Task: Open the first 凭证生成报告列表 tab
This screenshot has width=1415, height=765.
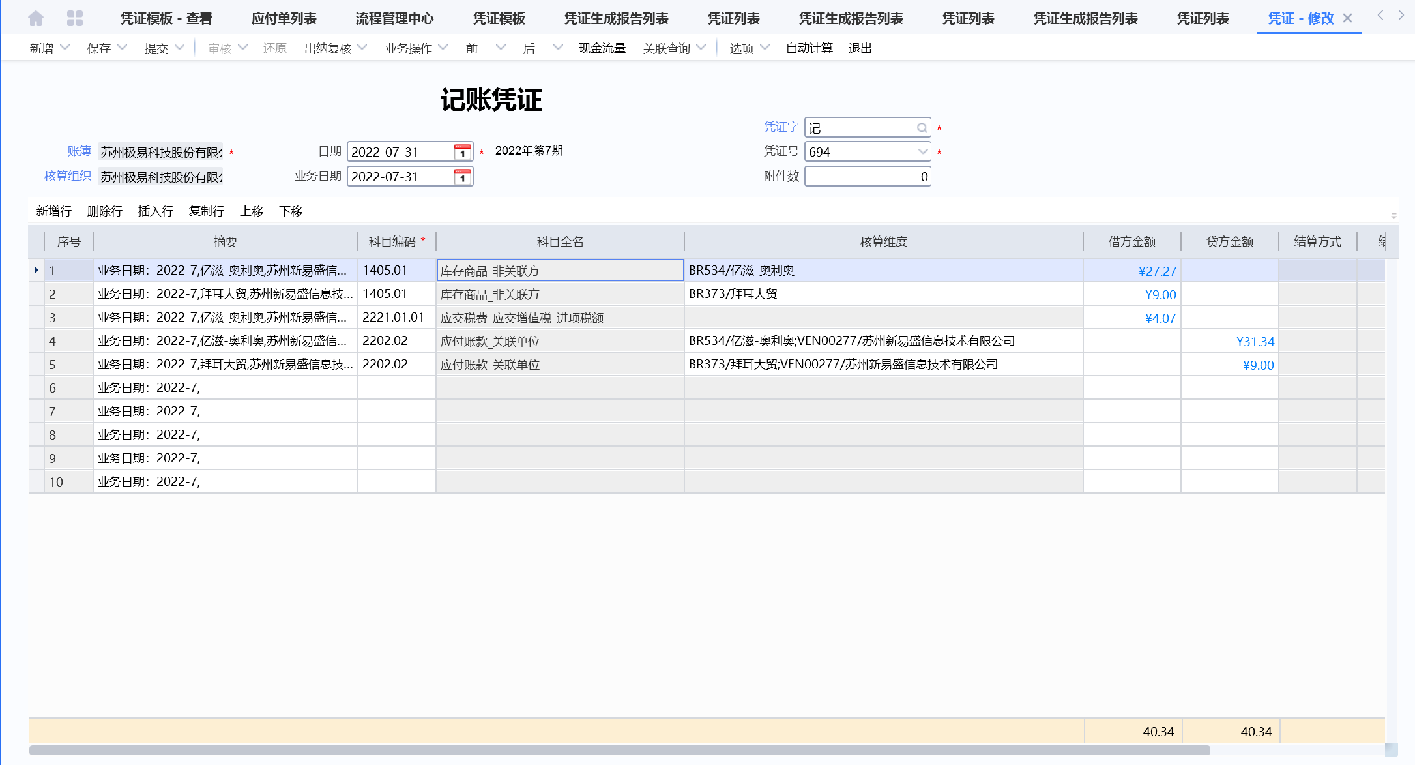Action: tap(617, 18)
